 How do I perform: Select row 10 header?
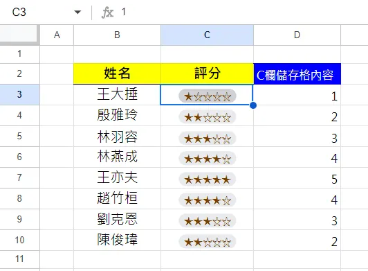point(19,240)
